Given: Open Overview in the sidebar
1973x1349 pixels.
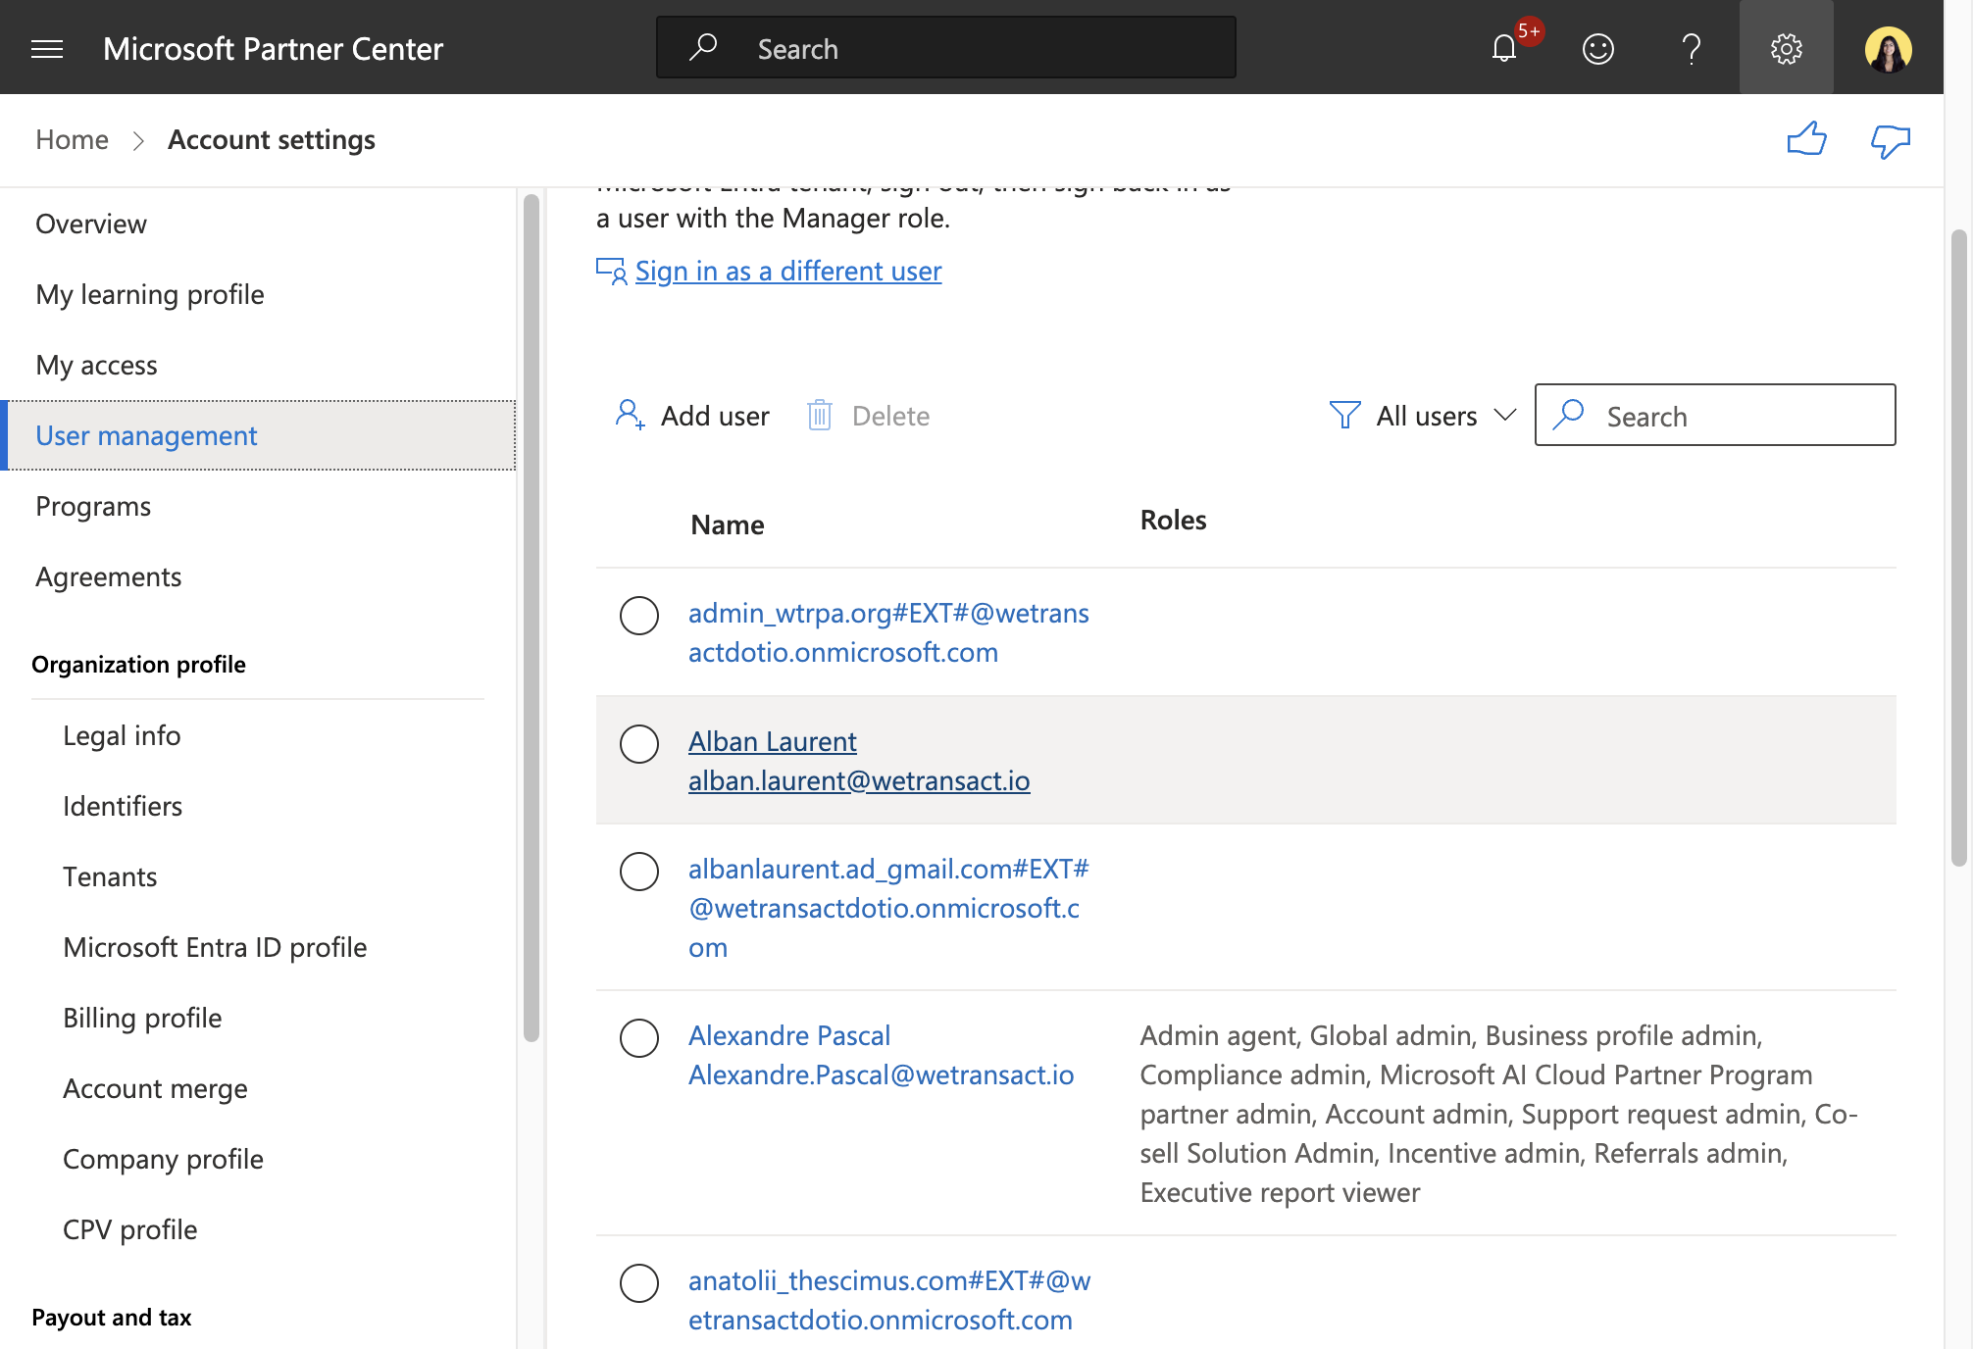Looking at the screenshot, I should [x=91, y=224].
